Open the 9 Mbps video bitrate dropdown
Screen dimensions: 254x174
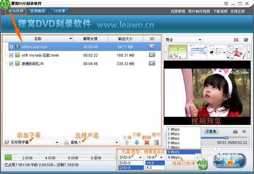click(184, 157)
